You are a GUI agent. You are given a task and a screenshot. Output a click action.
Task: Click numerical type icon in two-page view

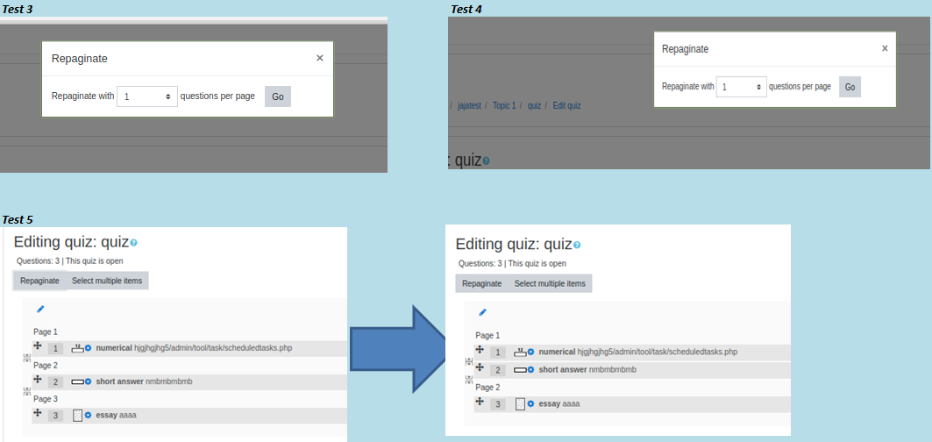[x=520, y=352]
